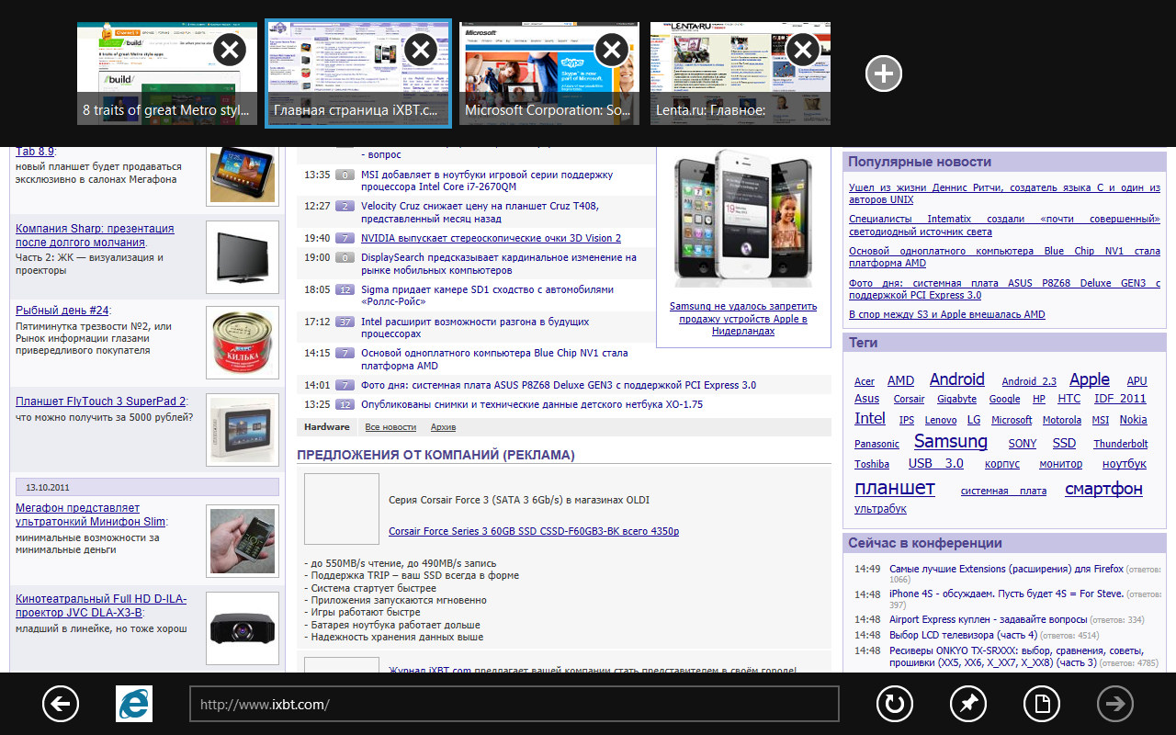Viewport: 1176px width, 735px height.
Task: Open the Lenta.ru: Главное tab
Action: click(x=741, y=74)
